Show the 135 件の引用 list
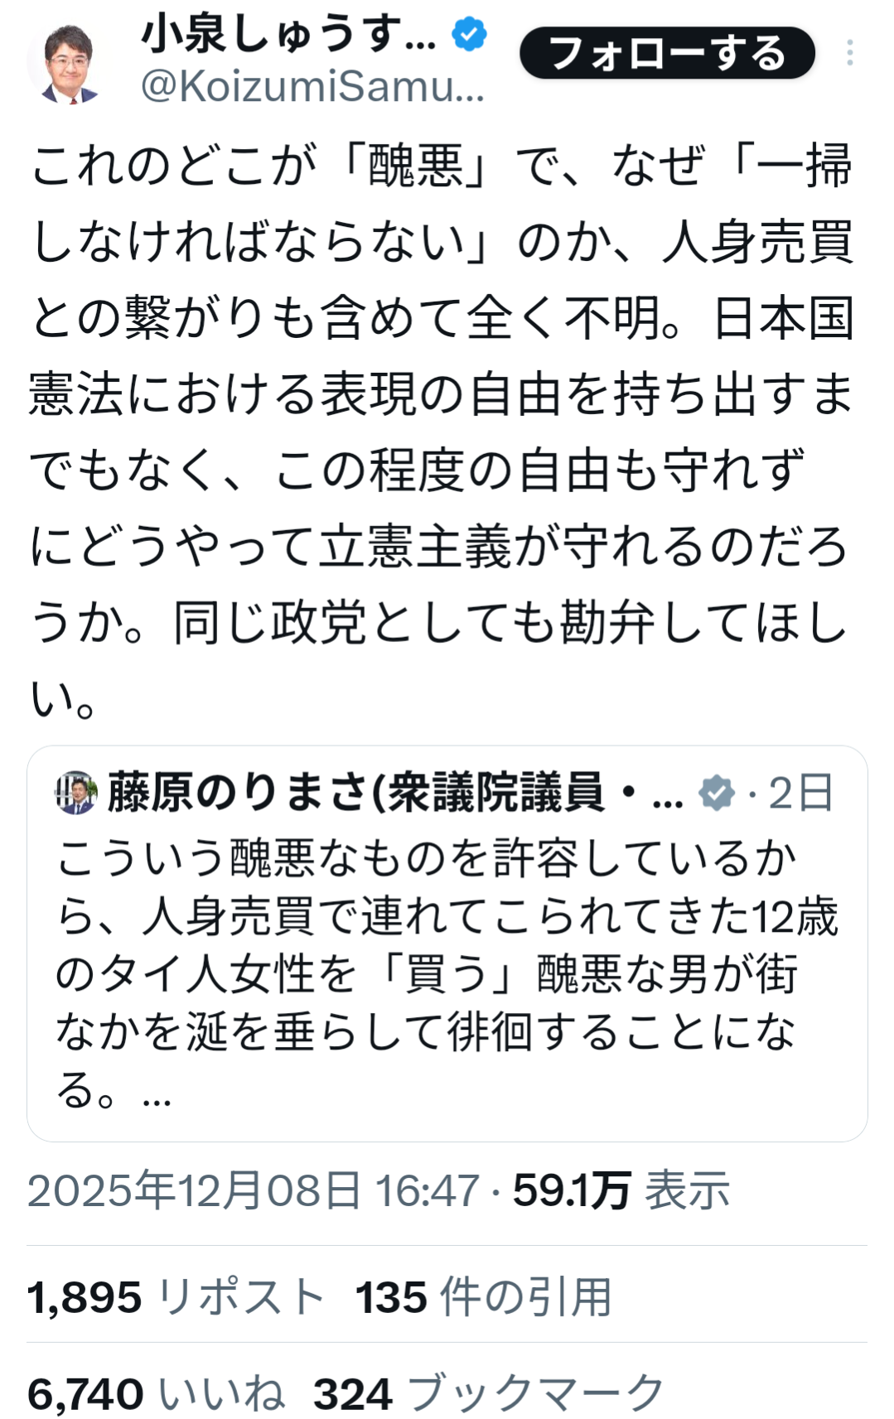This screenshot has width=894, height=1419. pos(483,1296)
